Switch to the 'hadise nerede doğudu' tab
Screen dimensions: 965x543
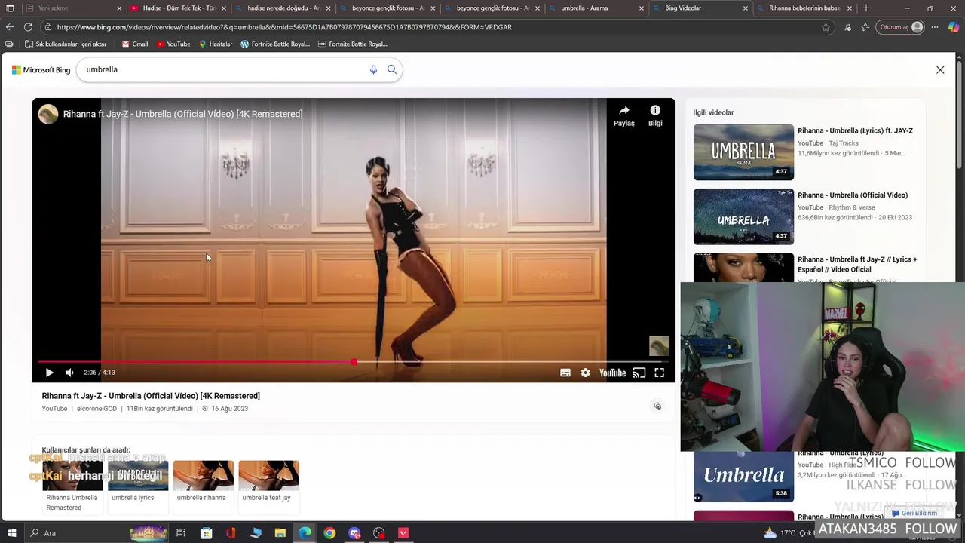(x=283, y=8)
